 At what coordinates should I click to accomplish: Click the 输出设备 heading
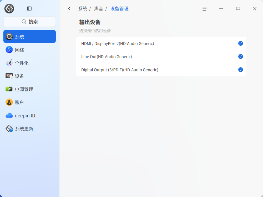pos(90,22)
